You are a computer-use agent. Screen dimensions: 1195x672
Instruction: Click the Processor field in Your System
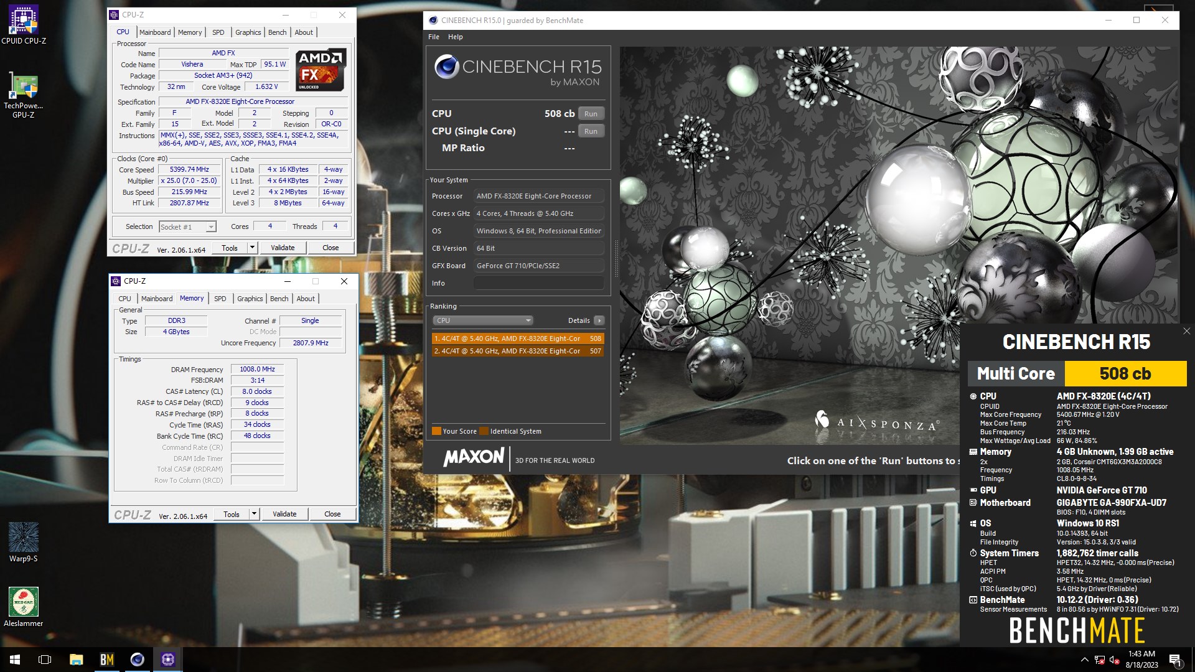coord(539,196)
